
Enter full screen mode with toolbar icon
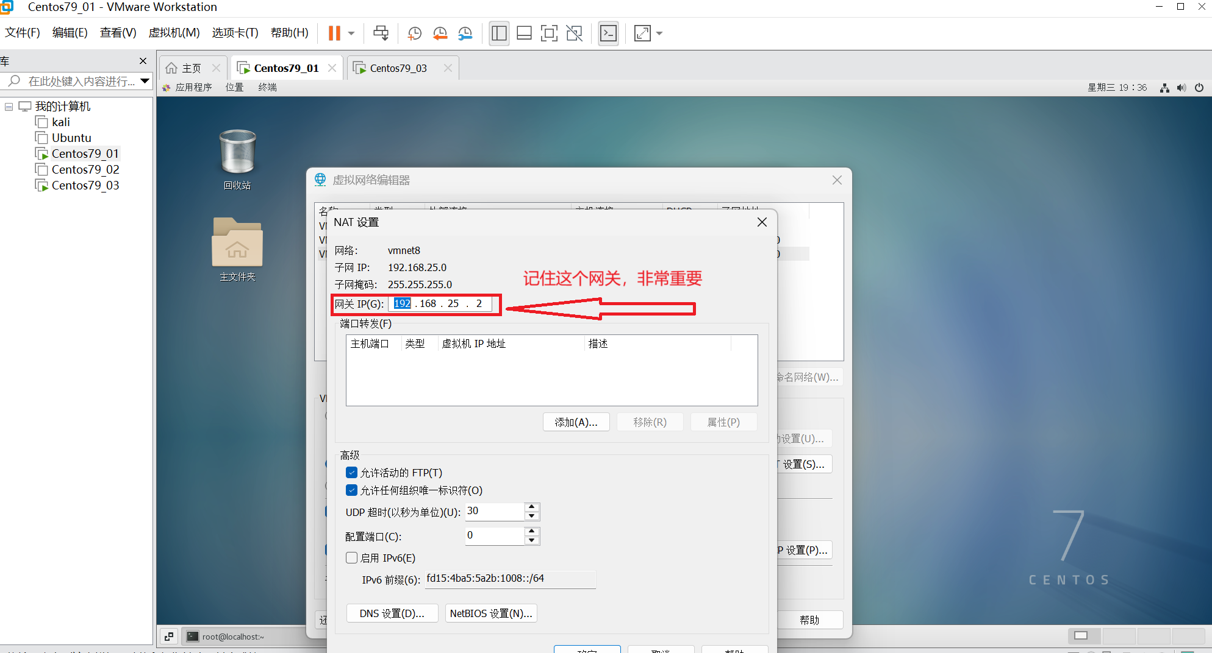point(549,33)
